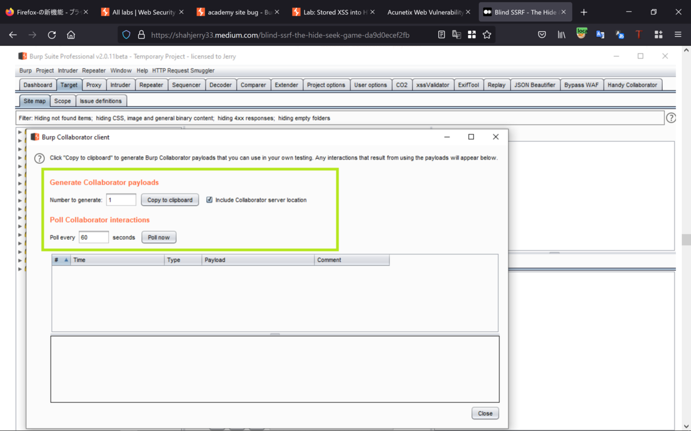This screenshot has width=691, height=431.
Task: Open the Burp menu
Action: click(25, 70)
